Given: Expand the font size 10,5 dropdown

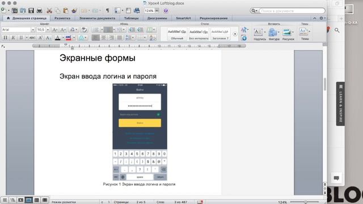Looking at the screenshot, I should pyautogui.click(x=48, y=29).
